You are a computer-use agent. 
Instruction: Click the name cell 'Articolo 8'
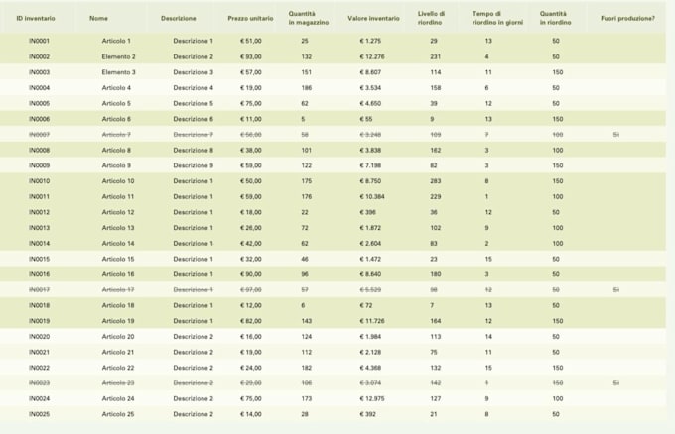click(116, 150)
